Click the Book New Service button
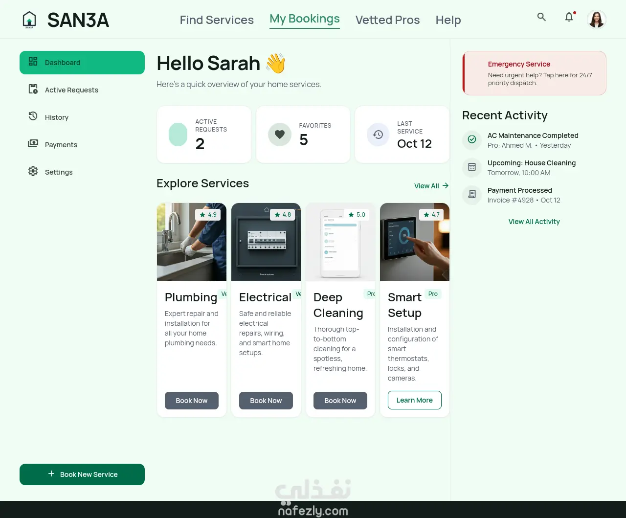The height and width of the screenshot is (518, 626). click(x=82, y=474)
